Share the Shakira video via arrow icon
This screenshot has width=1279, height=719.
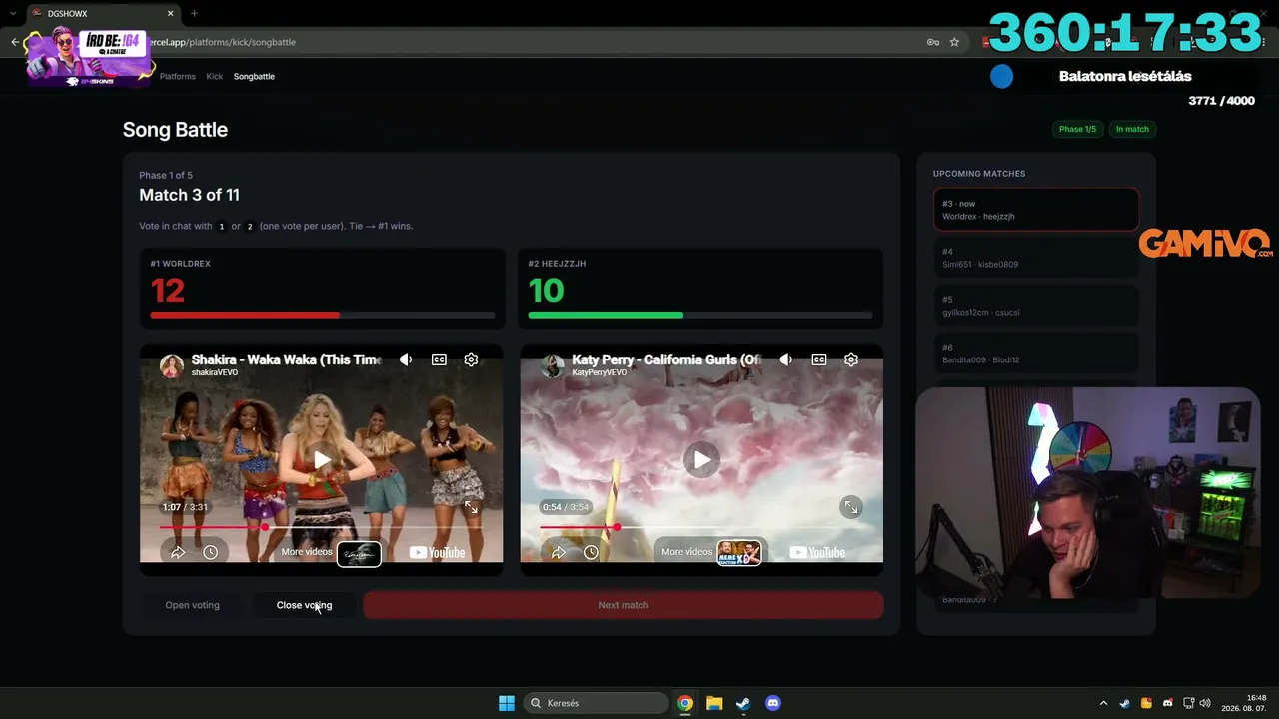[178, 552]
